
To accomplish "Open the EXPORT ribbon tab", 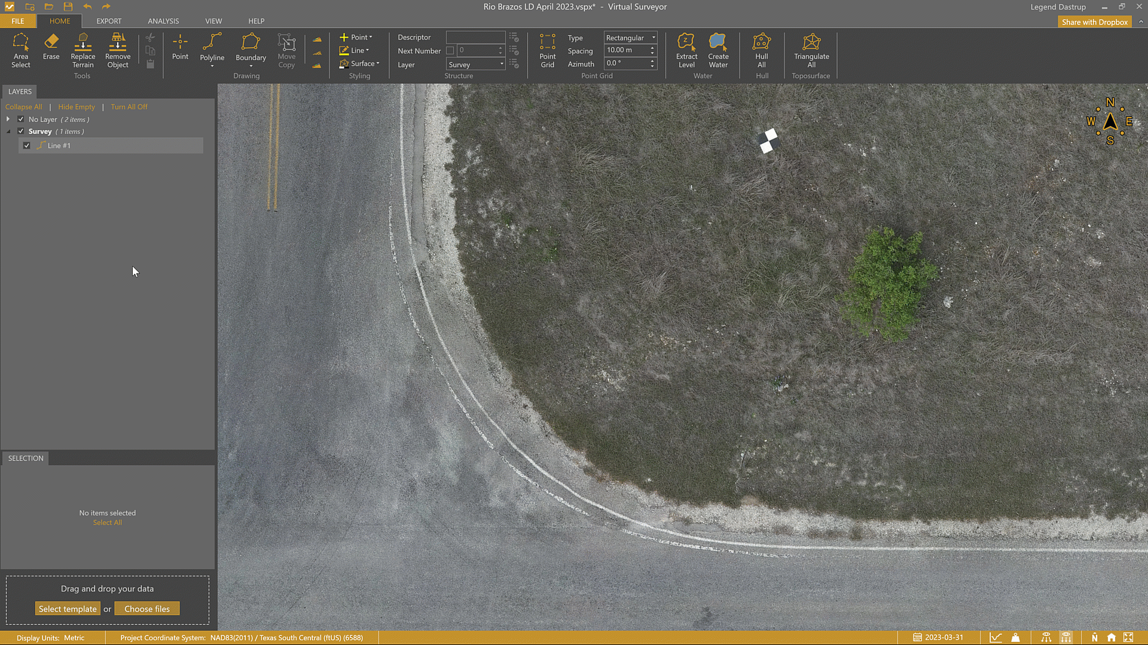I will pyautogui.click(x=109, y=21).
